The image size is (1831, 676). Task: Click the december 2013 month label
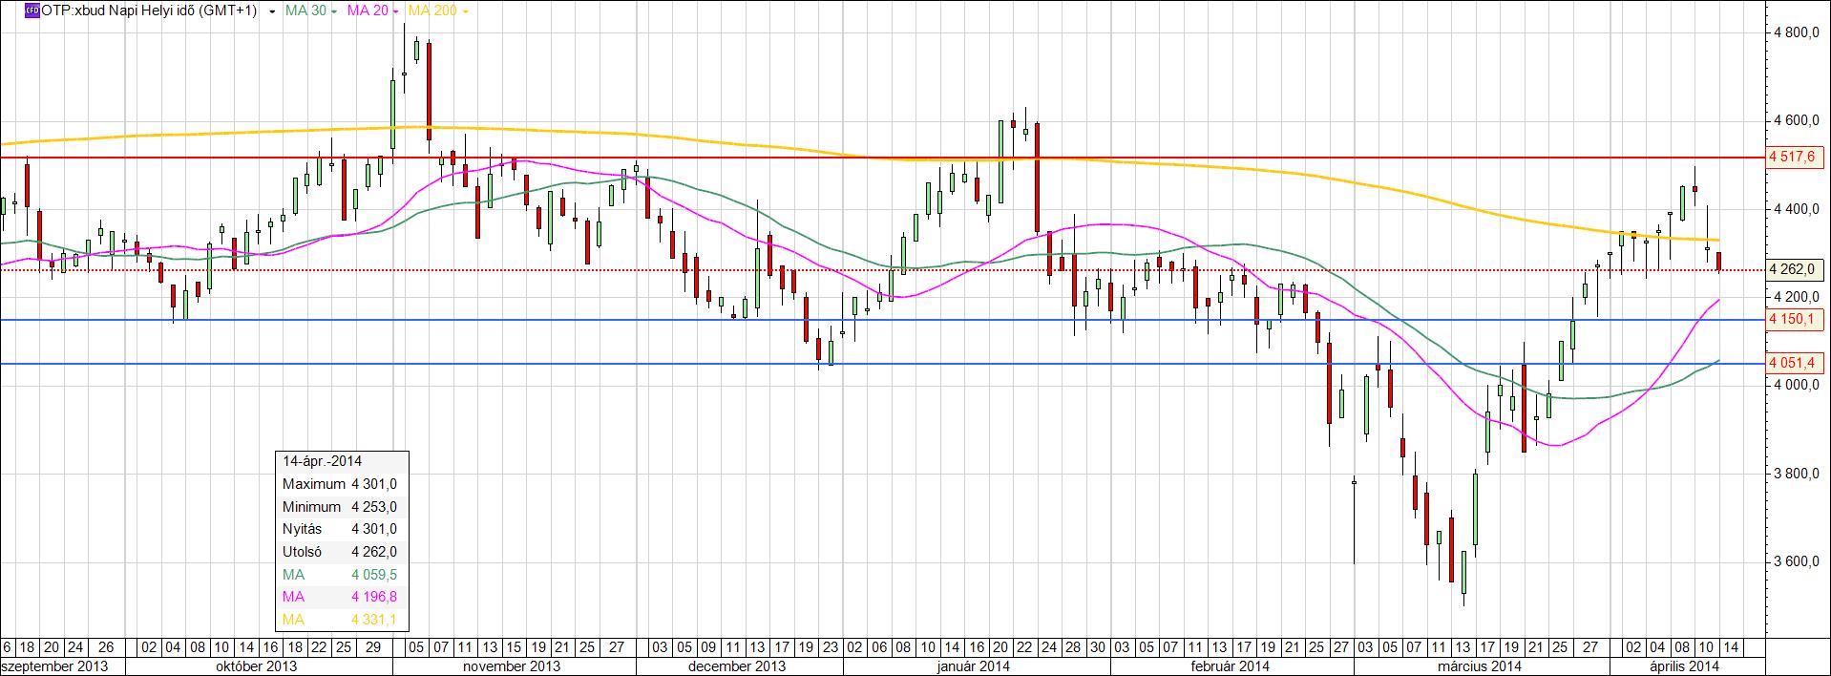pos(736,665)
